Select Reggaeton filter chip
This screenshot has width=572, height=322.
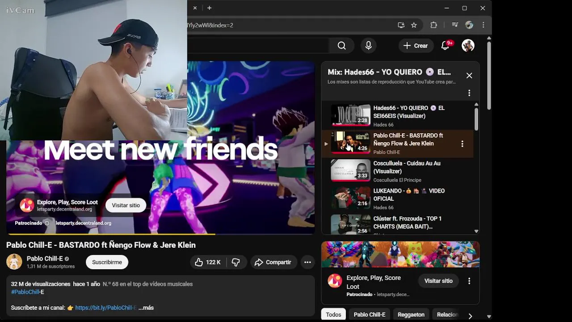(x=411, y=314)
